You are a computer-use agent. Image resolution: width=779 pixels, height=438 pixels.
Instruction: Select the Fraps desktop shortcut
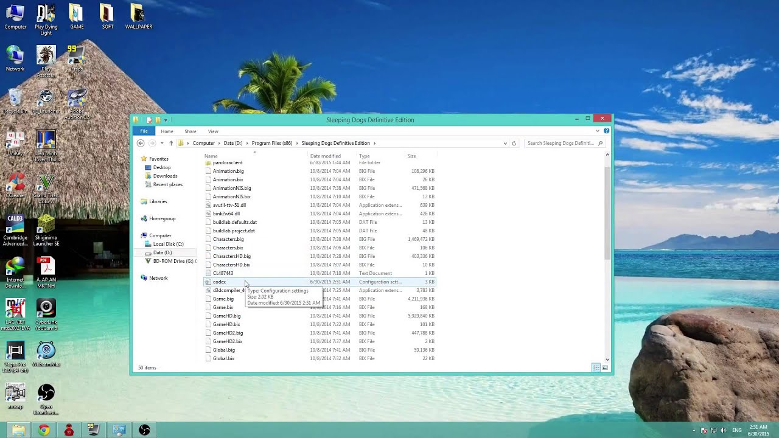(x=76, y=59)
